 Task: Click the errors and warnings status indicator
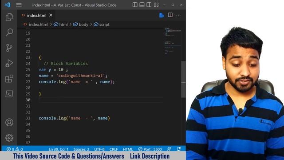click(x=15, y=149)
